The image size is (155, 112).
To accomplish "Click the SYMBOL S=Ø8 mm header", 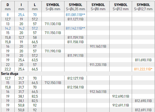I will coord(98,7).
